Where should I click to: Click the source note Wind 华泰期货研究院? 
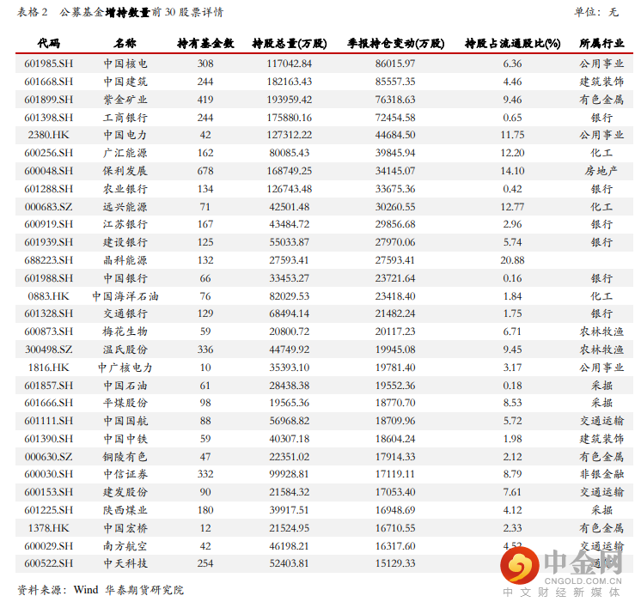(x=128, y=590)
